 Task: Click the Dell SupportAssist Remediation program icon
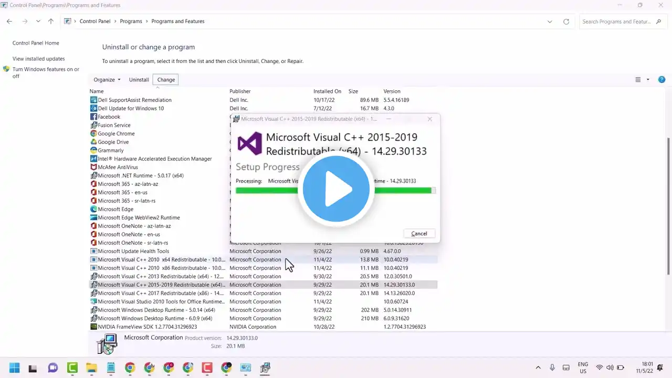[94, 100]
